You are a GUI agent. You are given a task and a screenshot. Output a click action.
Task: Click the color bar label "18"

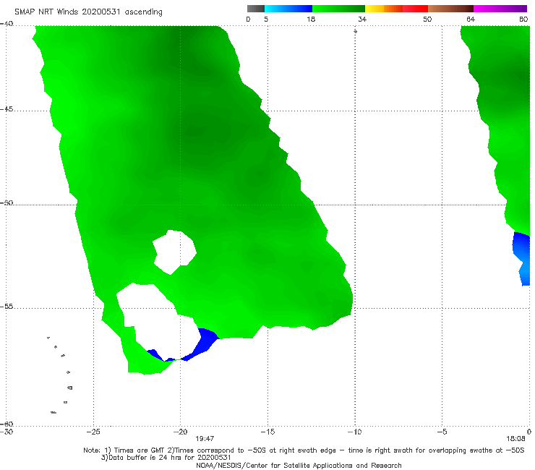(x=311, y=20)
